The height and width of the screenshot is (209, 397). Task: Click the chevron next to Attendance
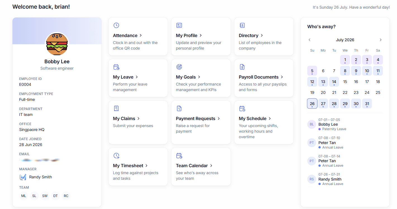tap(141, 35)
